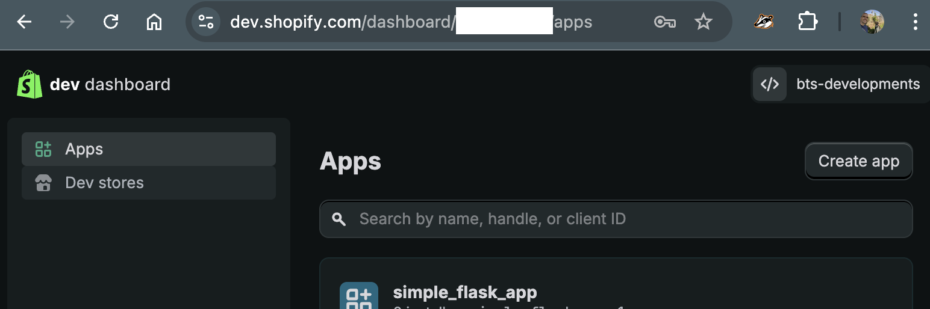Open the badger extension icon
Screen dimensions: 930x309
pyautogui.click(x=764, y=22)
